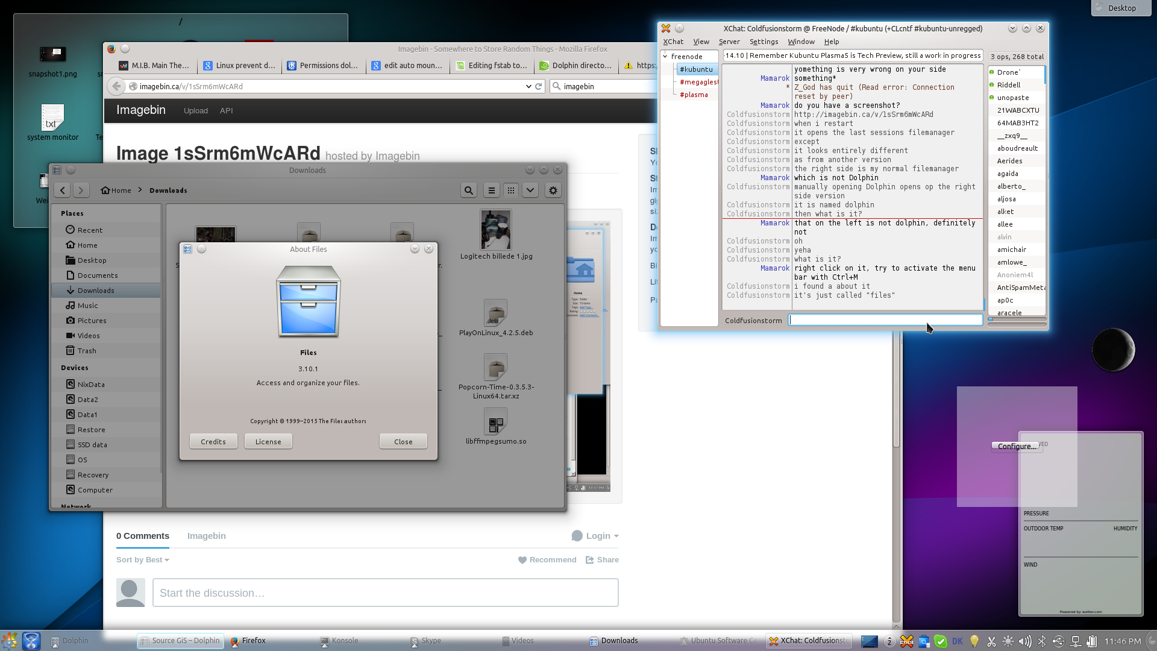Open Server menu in XChat

(x=729, y=42)
